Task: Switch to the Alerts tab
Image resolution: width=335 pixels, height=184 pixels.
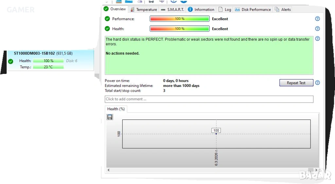Action: click(x=283, y=9)
